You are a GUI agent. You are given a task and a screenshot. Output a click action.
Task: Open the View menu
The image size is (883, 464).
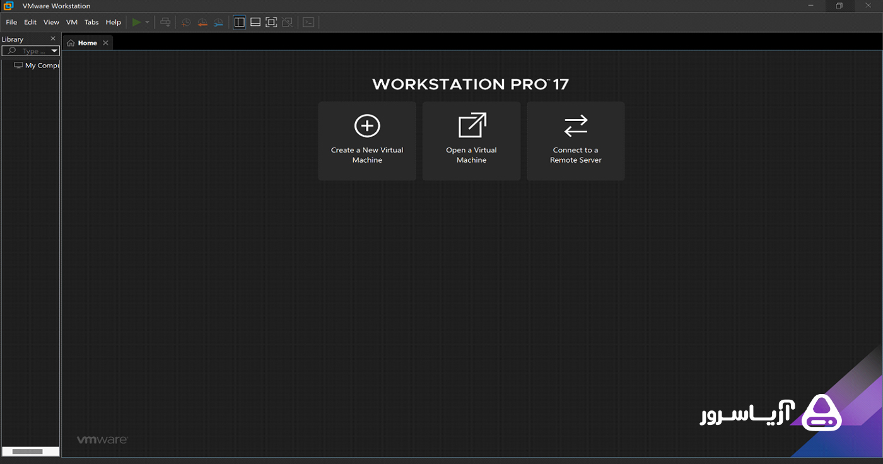tap(51, 22)
